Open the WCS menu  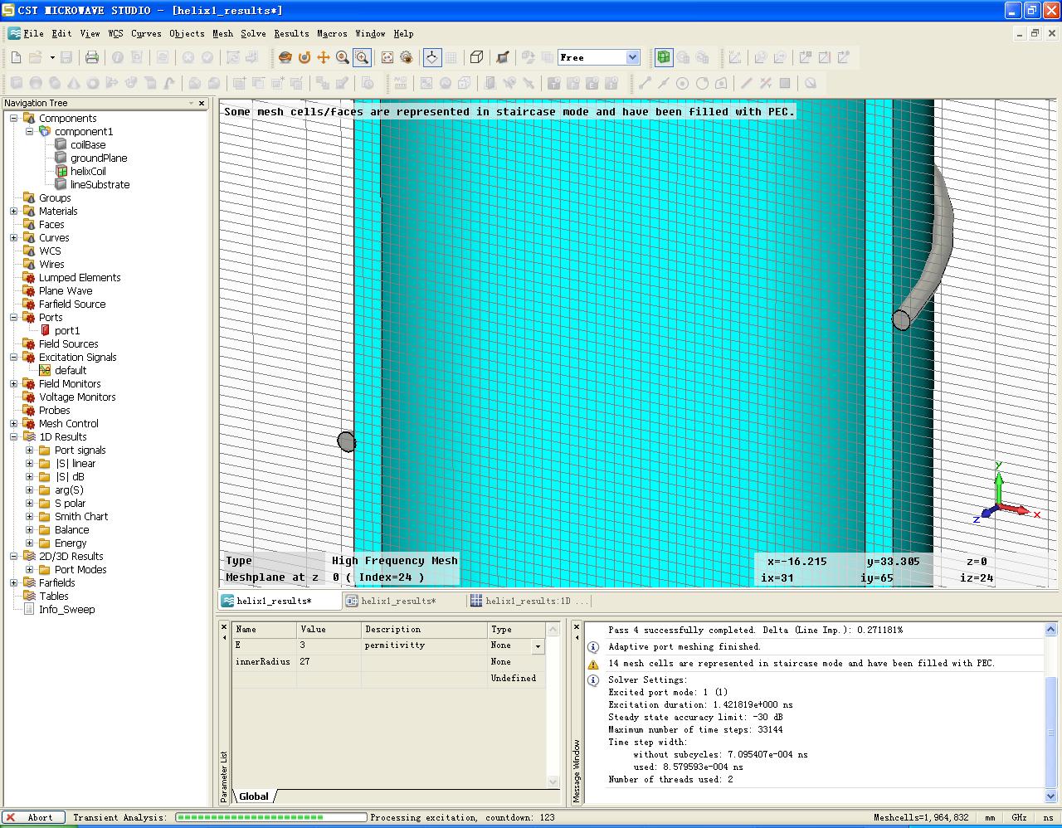click(115, 33)
